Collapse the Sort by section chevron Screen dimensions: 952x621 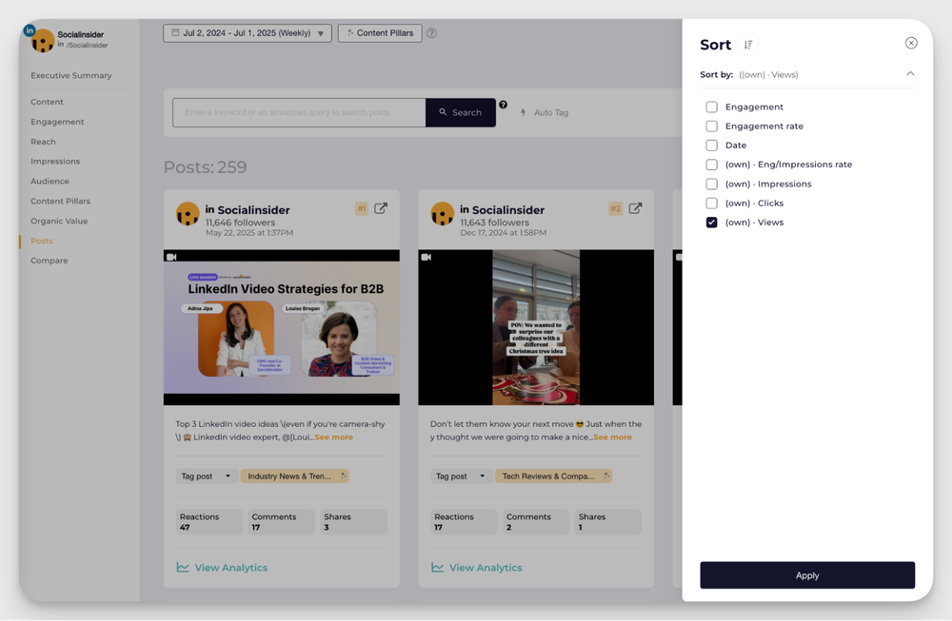point(910,74)
